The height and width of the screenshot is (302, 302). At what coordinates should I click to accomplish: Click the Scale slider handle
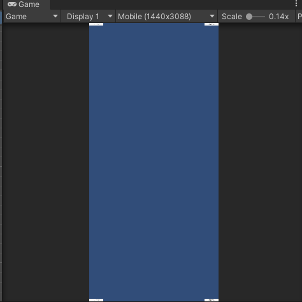point(249,17)
